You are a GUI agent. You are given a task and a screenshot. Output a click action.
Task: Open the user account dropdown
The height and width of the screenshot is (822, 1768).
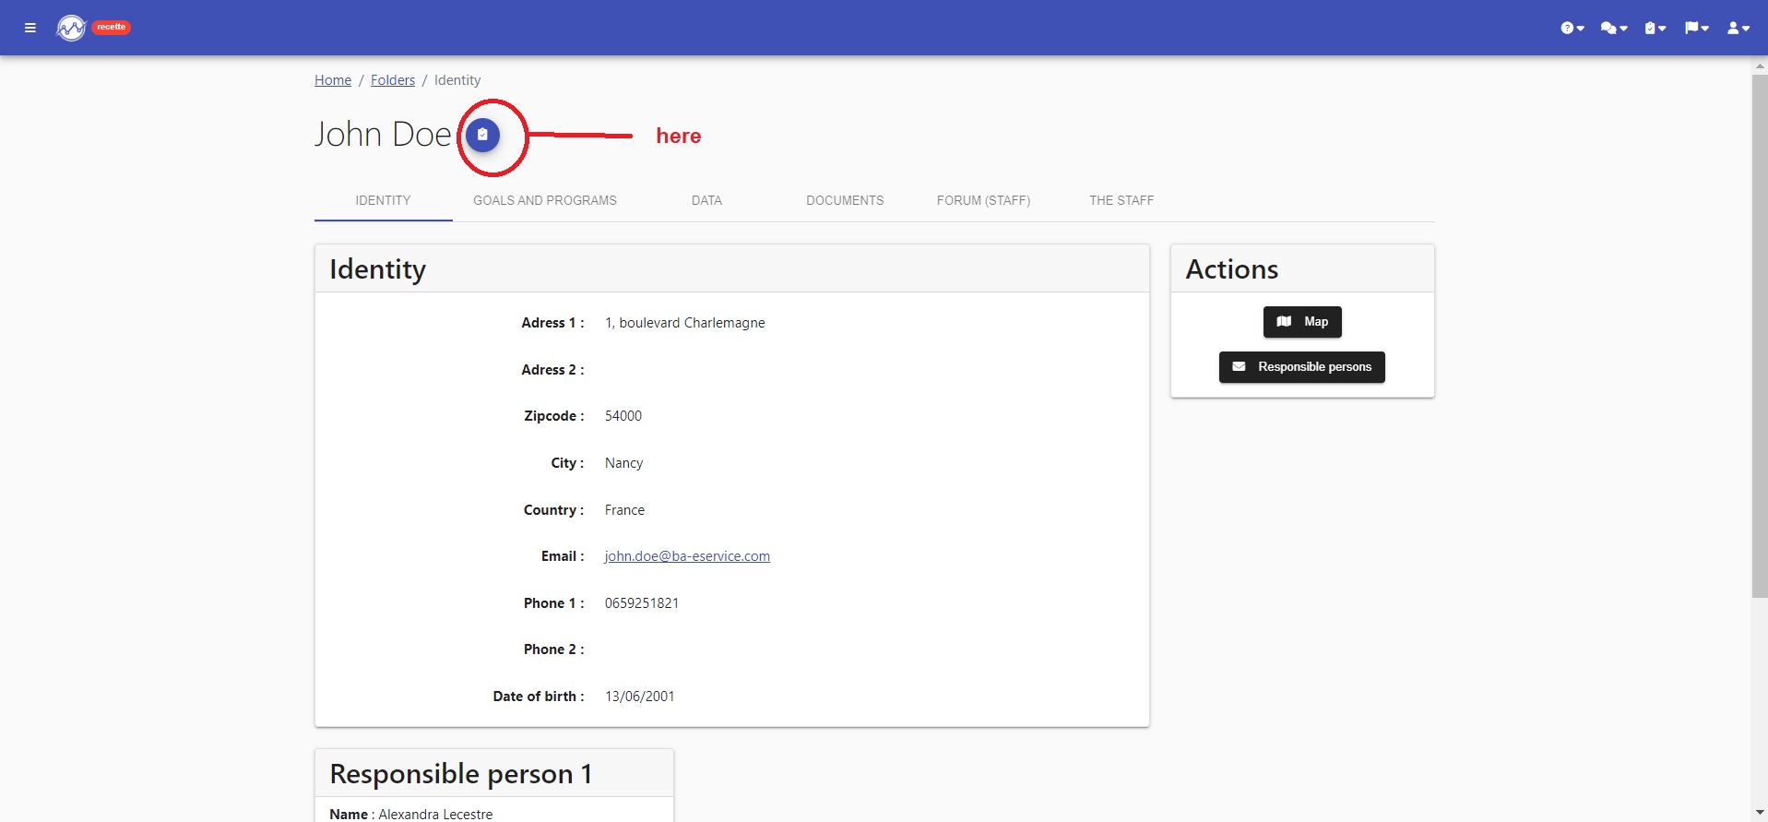pos(1738,28)
